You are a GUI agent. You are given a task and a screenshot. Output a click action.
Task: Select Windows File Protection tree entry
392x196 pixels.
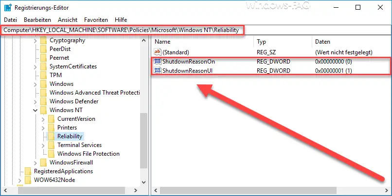coord(89,154)
